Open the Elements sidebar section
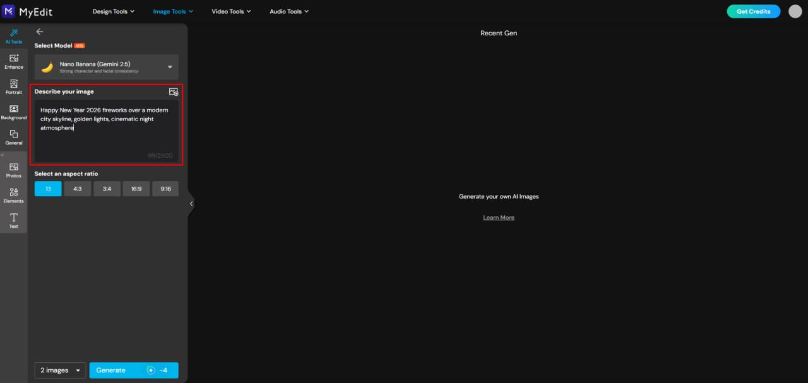The height and width of the screenshot is (383, 808). 14,196
